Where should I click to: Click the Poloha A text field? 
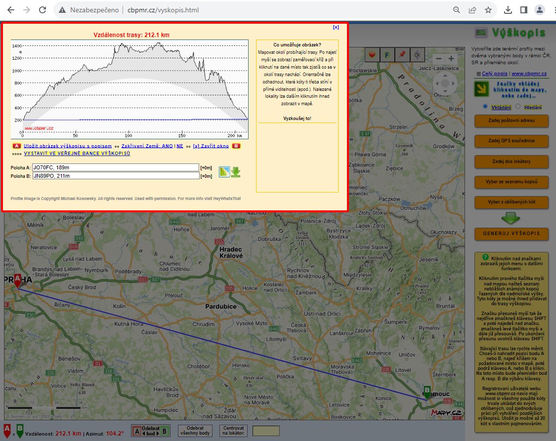[115, 167]
